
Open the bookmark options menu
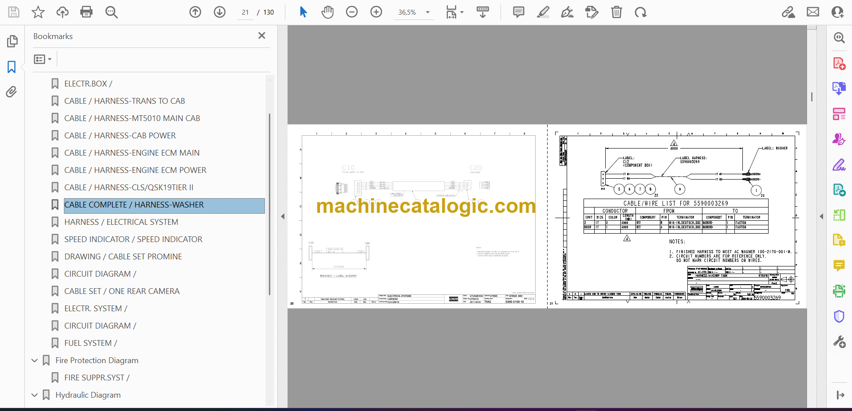(x=43, y=59)
